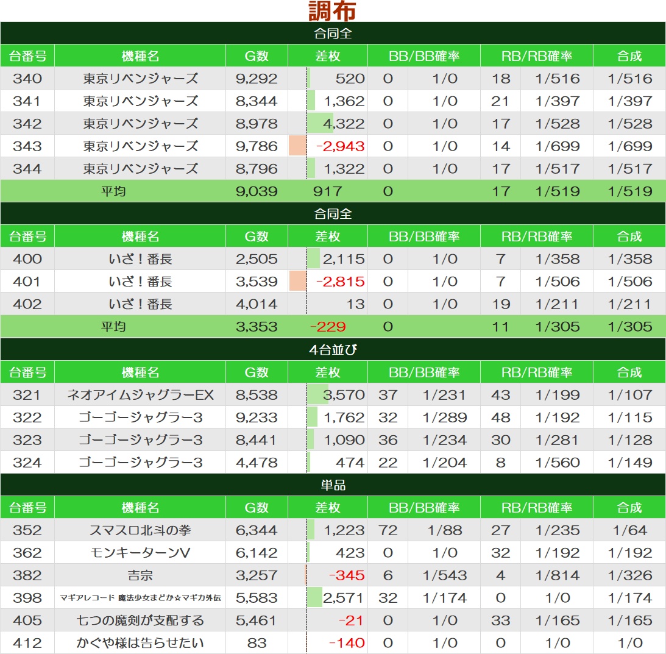Click 1/149 合成 value in row 324
Image resolution: width=666 pixels, height=654 pixels.
(x=630, y=463)
